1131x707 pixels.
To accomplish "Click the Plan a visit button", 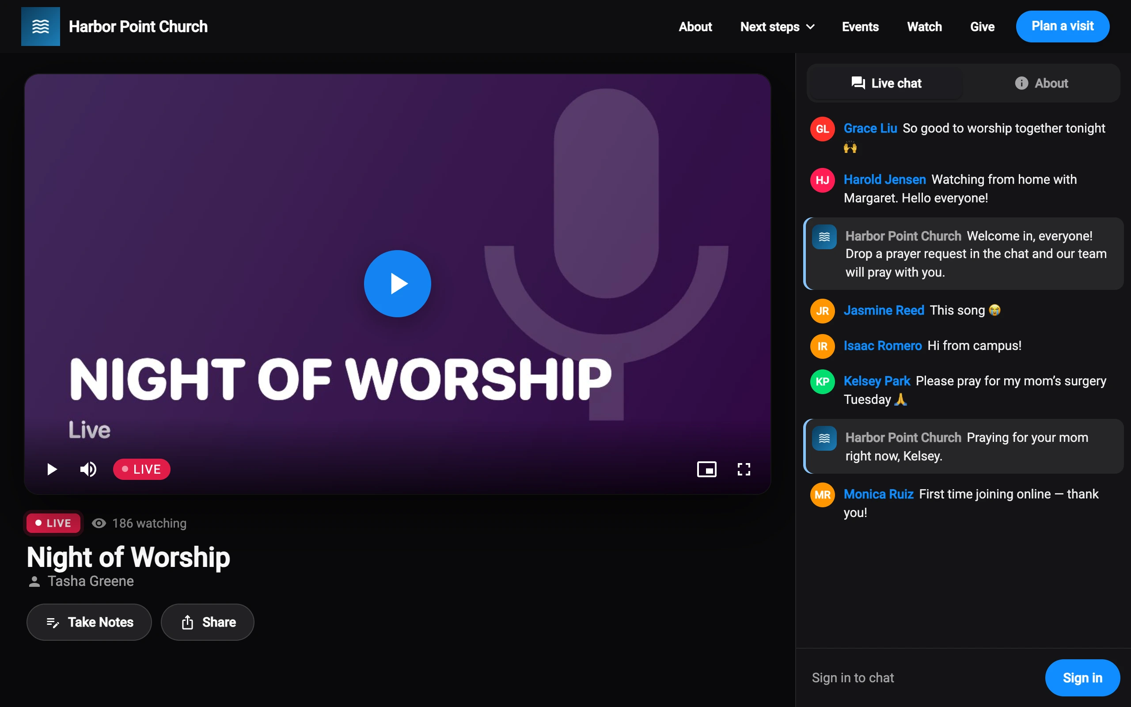I will 1062,26.
